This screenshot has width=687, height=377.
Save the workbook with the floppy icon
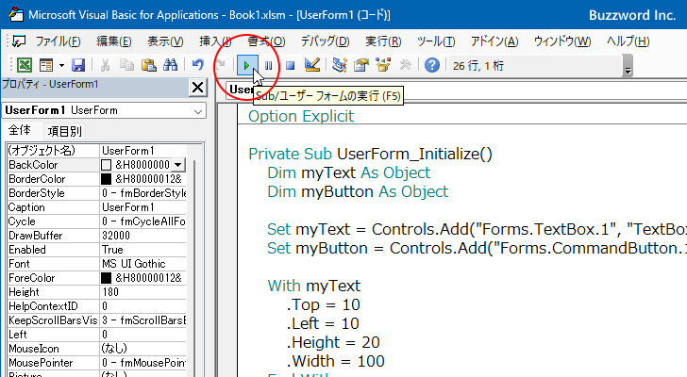click(78, 65)
